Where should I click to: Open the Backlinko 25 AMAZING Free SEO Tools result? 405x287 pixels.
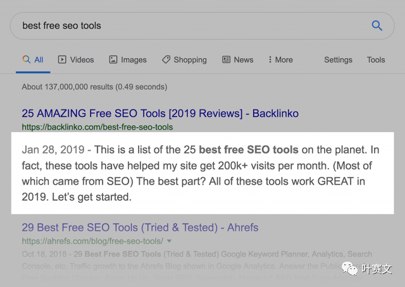160,114
